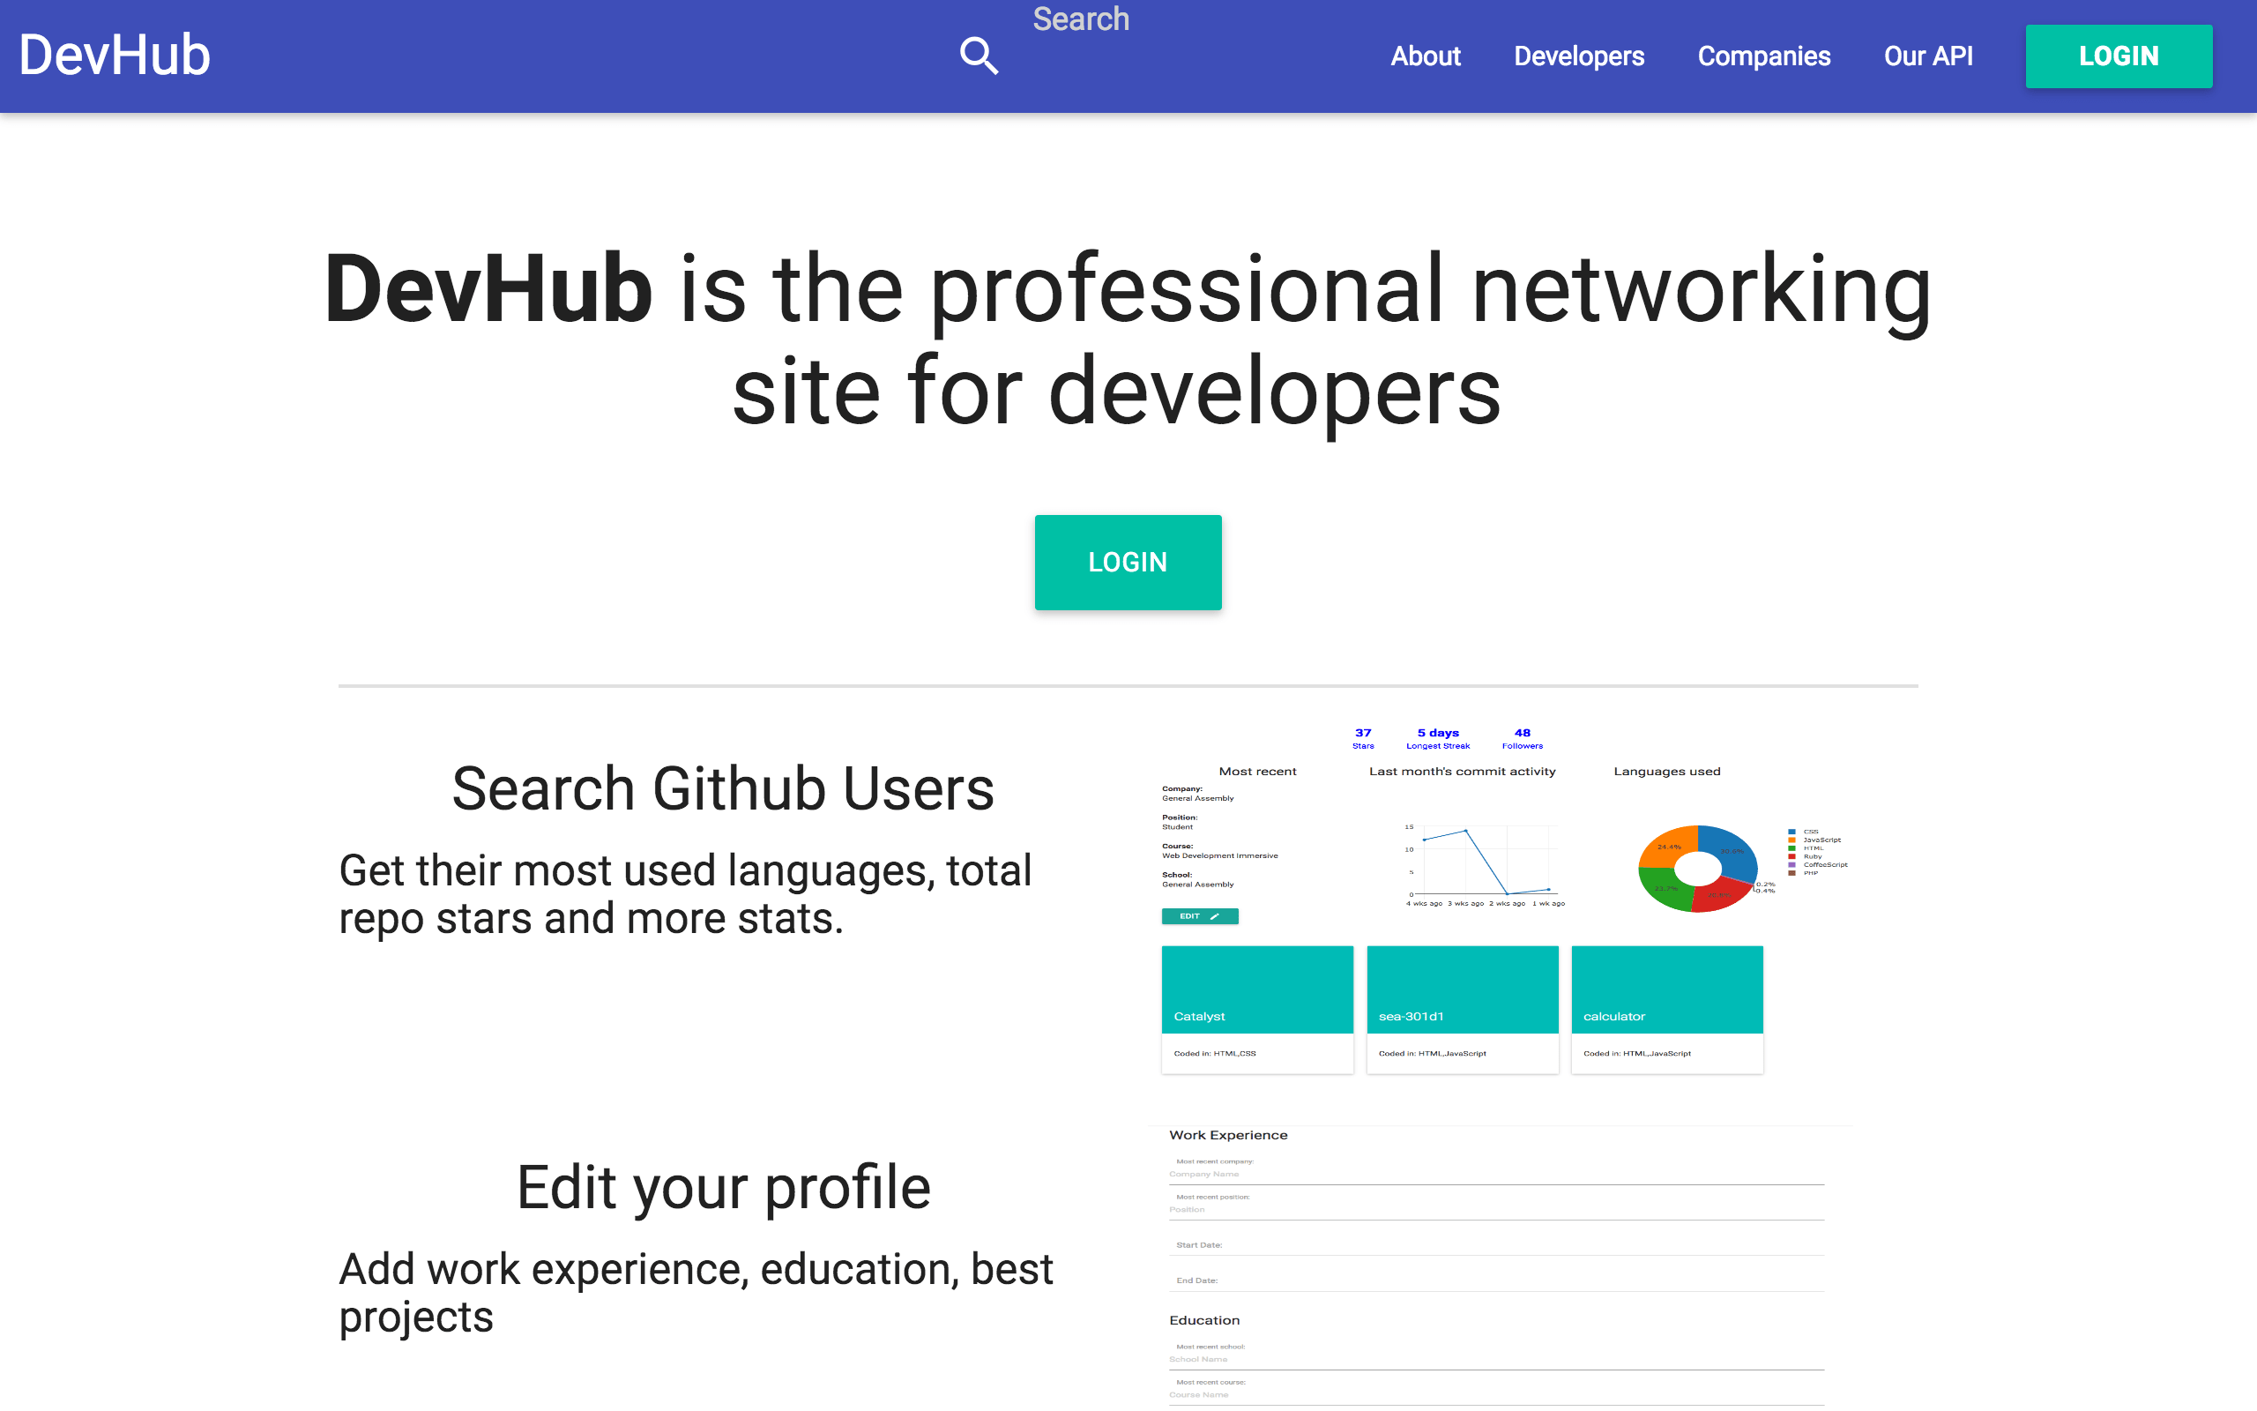Open the Our API nav link
Viewport: 2257px width, 1411px height.
[1928, 56]
